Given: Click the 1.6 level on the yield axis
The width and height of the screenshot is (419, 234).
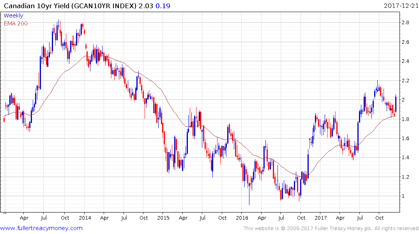Looking at the screenshot, I should (x=405, y=138).
